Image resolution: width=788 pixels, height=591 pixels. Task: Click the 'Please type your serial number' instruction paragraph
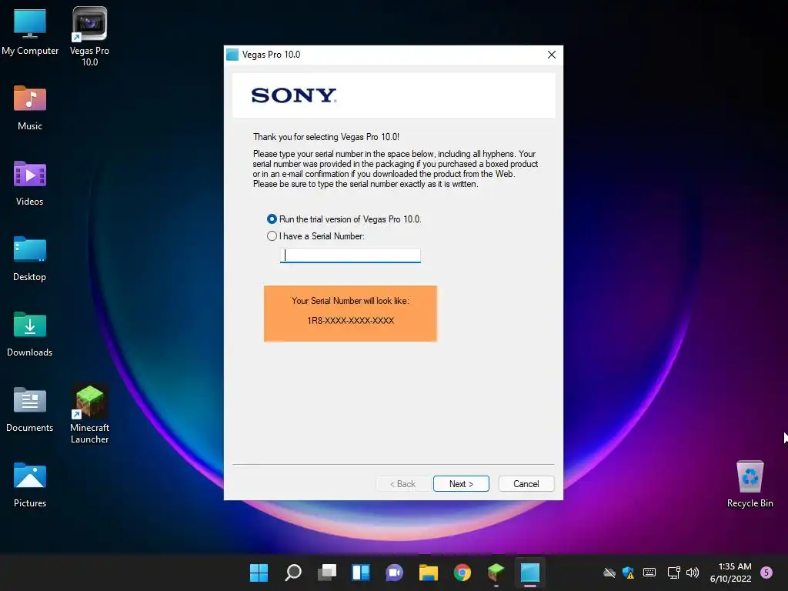(395, 169)
